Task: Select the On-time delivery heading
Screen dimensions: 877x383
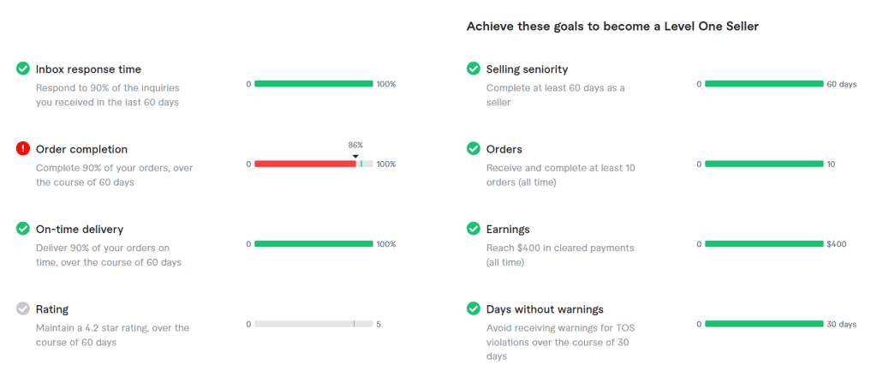Action: pyautogui.click(x=80, y=229)
